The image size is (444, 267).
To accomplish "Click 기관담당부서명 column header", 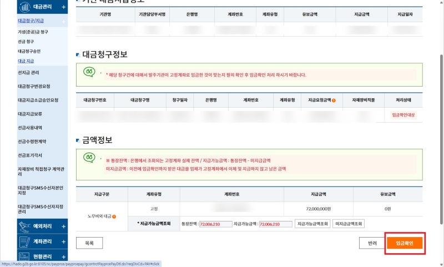I will pos(152,14).
